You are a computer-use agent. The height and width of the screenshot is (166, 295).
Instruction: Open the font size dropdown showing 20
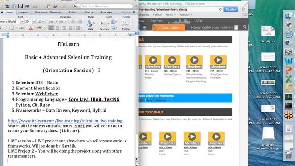[34, 22]
